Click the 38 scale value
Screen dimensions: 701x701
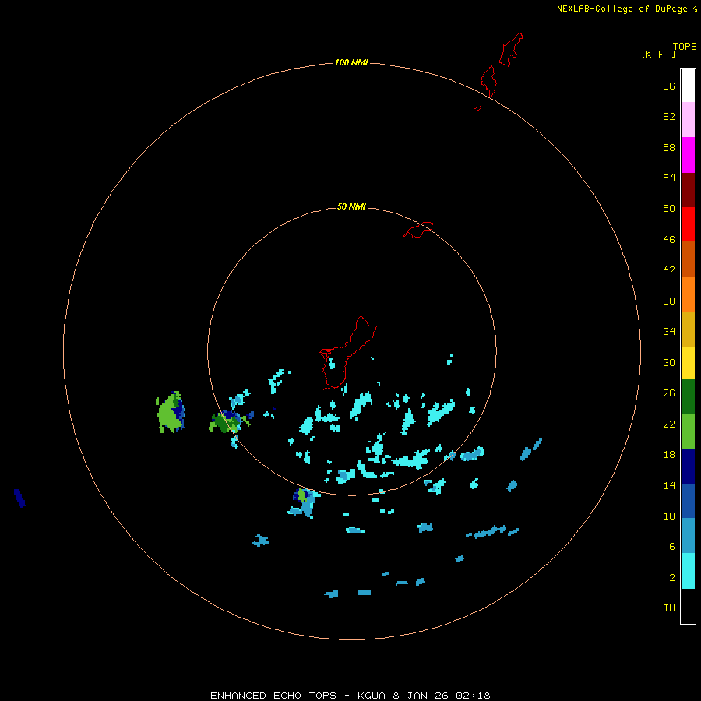coord(669,301)
